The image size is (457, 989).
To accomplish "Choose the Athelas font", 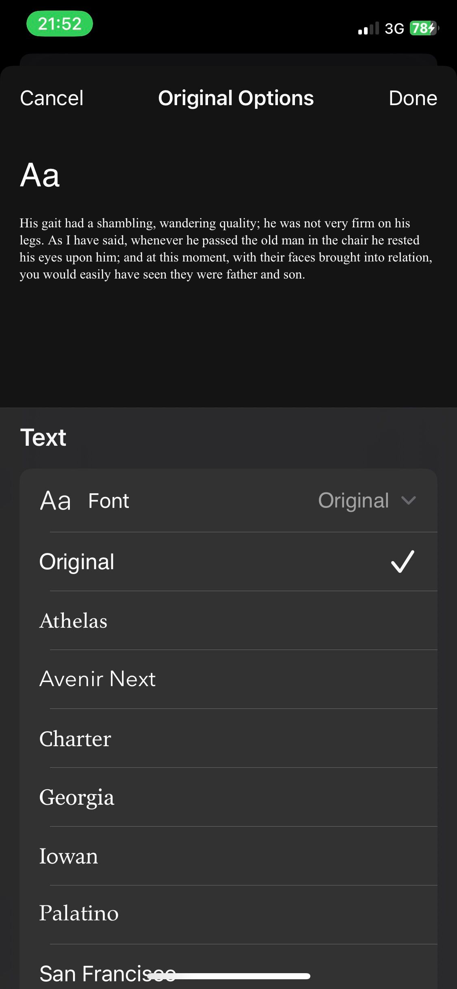I will point(74,621).
